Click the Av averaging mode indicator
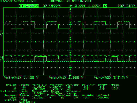Viewport: 137px width, 103px height. click(105, 6)
